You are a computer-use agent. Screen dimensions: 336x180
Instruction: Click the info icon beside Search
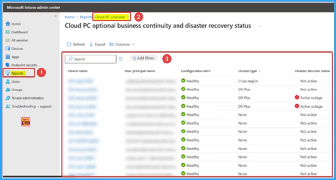pos(121,59)
